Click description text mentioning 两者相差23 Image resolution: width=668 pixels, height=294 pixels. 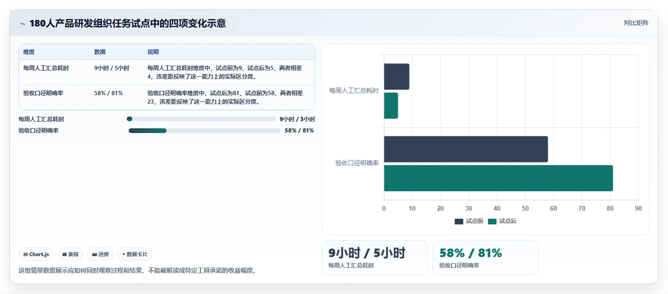pyautogui.click(x=225, y=97)
